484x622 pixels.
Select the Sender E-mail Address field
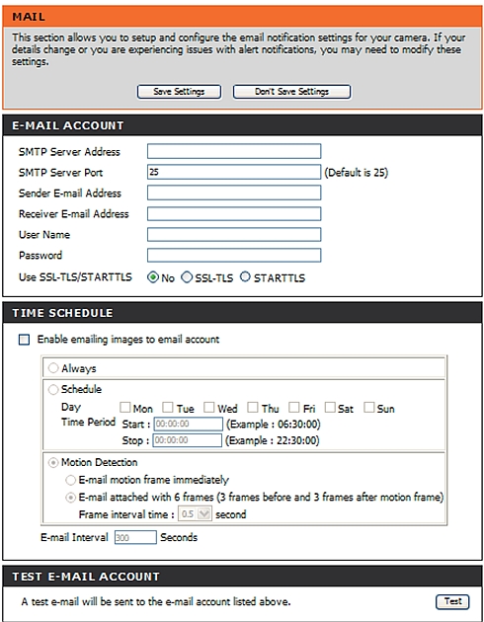[234, 193]
